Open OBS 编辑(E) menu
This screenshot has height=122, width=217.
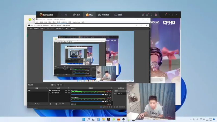pyautogui.click(x=36, y=28)
